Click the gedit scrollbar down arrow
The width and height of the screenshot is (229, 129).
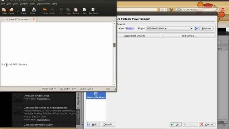[114, 85]
